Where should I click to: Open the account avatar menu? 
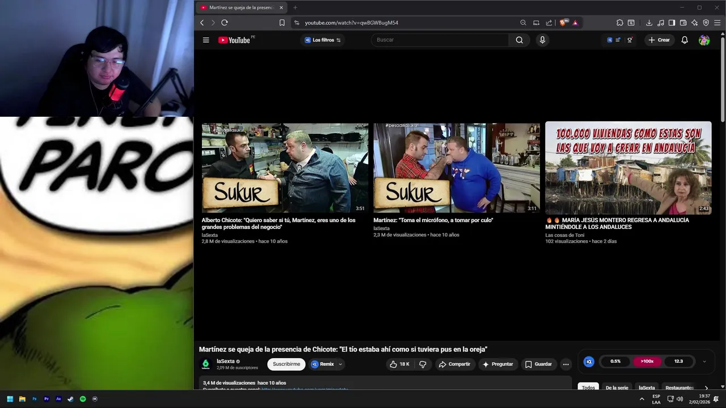(x=704, y=40)
